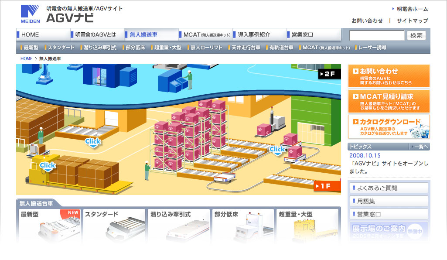Viewport: 447px width, 260px height.
Task: Open the 導入事例紹介 menu tab
Action: (260, 35)
